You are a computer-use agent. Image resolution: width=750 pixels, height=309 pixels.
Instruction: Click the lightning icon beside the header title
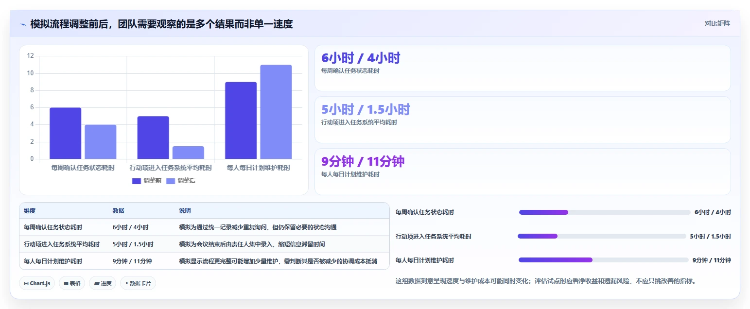click(23, 24)
